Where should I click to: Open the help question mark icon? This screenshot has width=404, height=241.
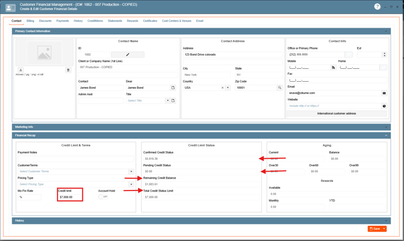pyautogui.click(x=377, y=6)
